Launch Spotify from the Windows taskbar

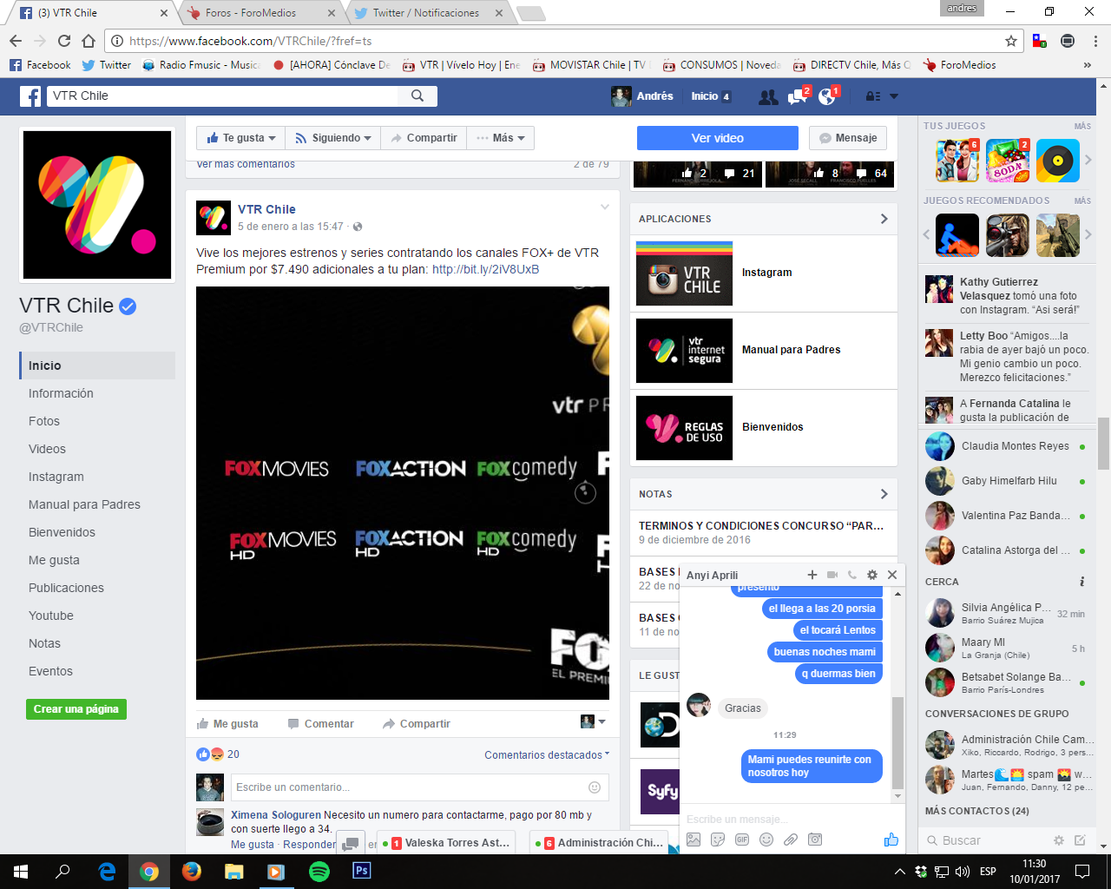pos(319,871)
